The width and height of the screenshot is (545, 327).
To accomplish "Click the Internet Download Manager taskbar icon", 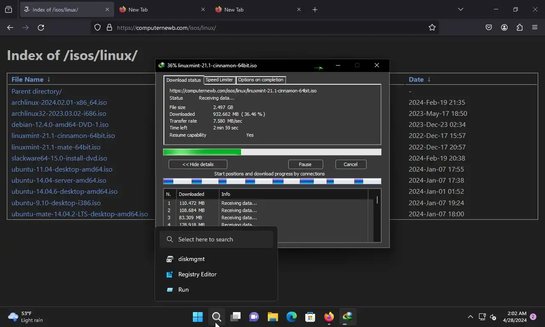I will tap(347, 317).
